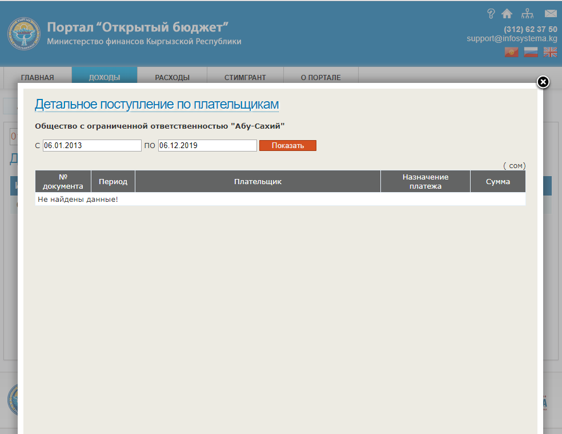Go to the СТИМГРАНТ tab
The image size is (562, 434).
tap(245, 78)
